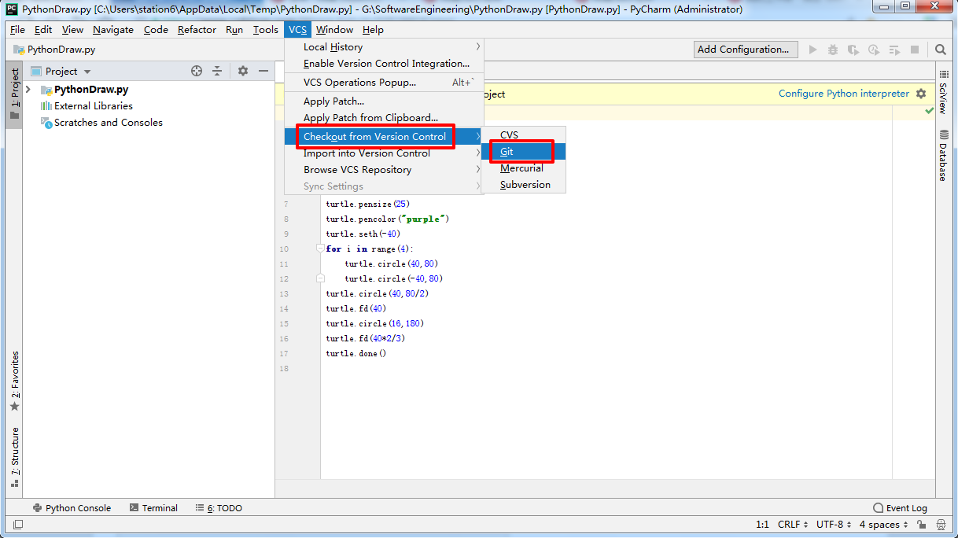Viewport: 958px width, 538px height.
Task: Click the 1:1 caret position indicator
Action: click(x=762, y=525)
